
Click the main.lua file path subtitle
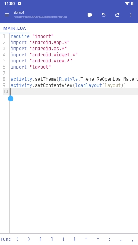[40, 17]
